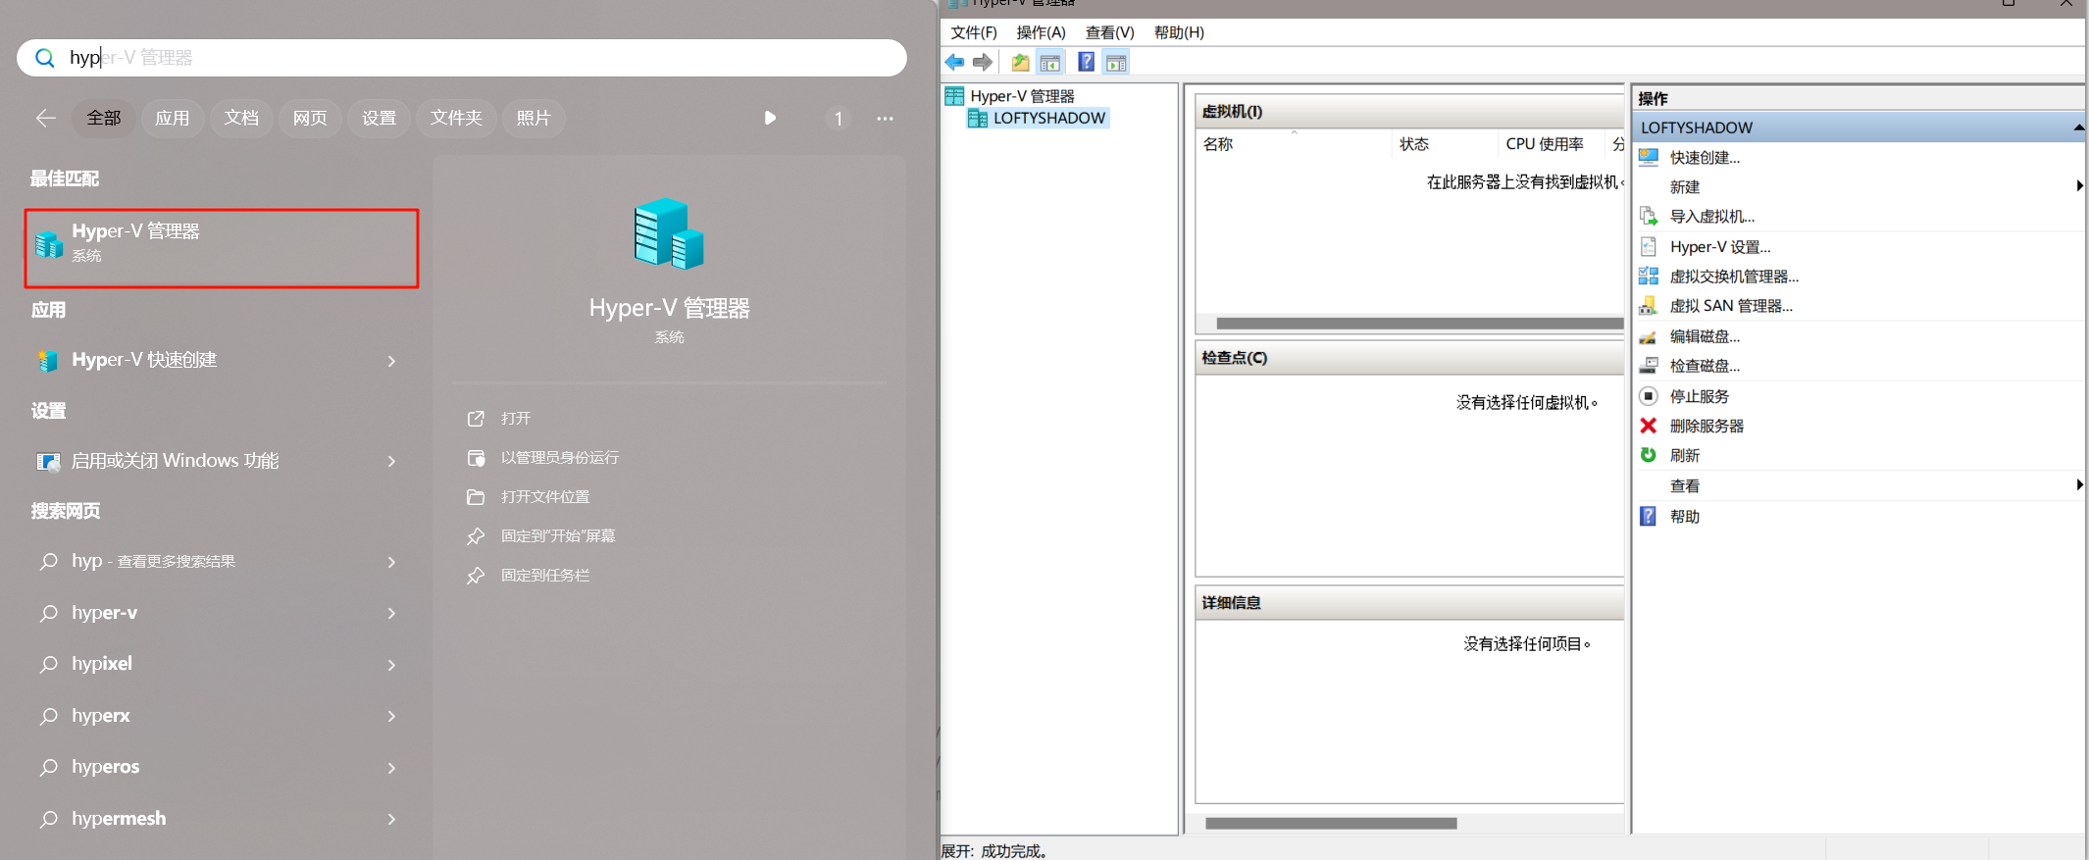Viewport: 2089px width, 860px height.
Task: Expand the 'hyp' web search result chevron
Action: point(391,562)
